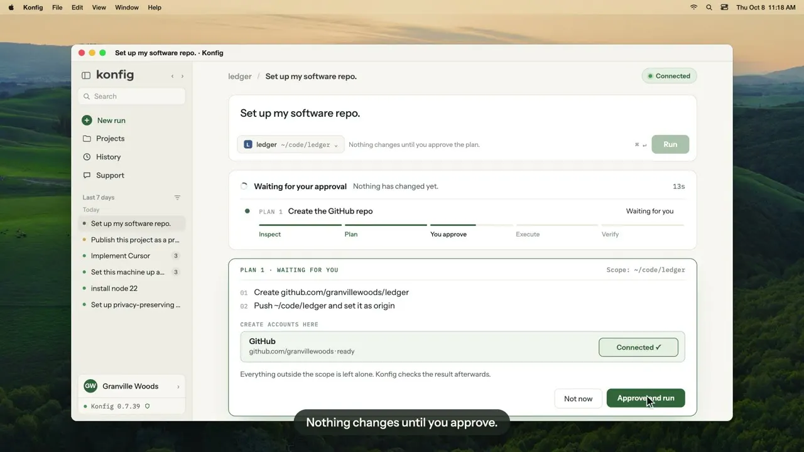Open the Edit menu
This screenshot has height=452, width=804.
click(x=77, y=8)
